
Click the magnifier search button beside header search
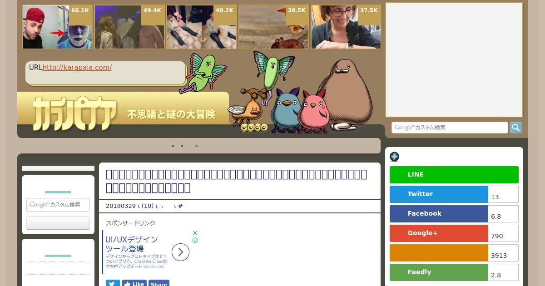tap(515, 128)
